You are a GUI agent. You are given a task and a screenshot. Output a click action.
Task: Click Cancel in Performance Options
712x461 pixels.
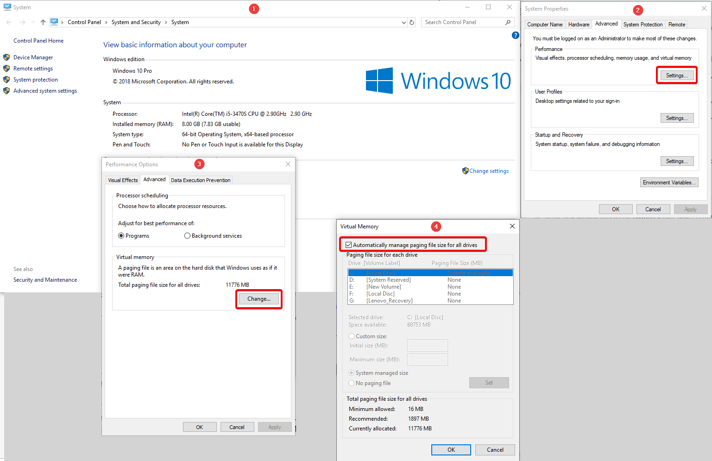[x=237, y=427]
